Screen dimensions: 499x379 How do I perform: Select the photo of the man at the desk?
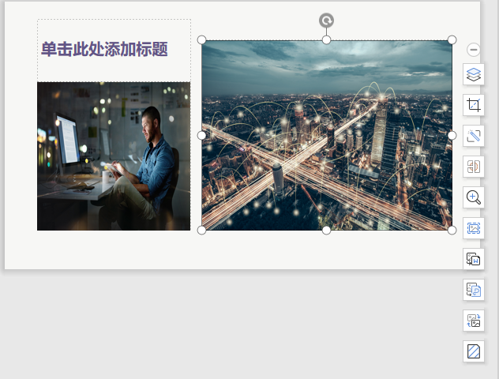pyautogui.click(x=114, y=156)
